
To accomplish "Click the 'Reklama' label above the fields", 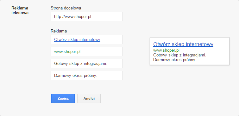I will point(59,31).
